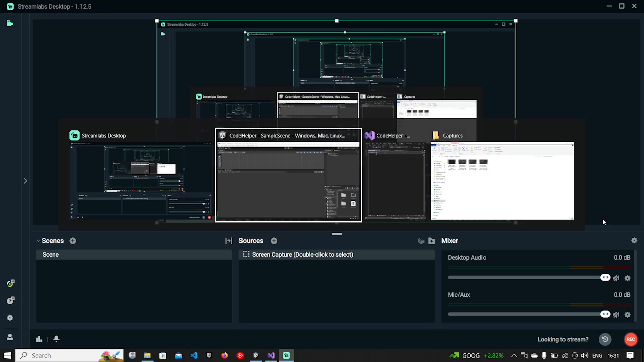Open the Scene Transitions icon beside Sources
Viewport: 644px width, 362px height.
click(229, 241)
